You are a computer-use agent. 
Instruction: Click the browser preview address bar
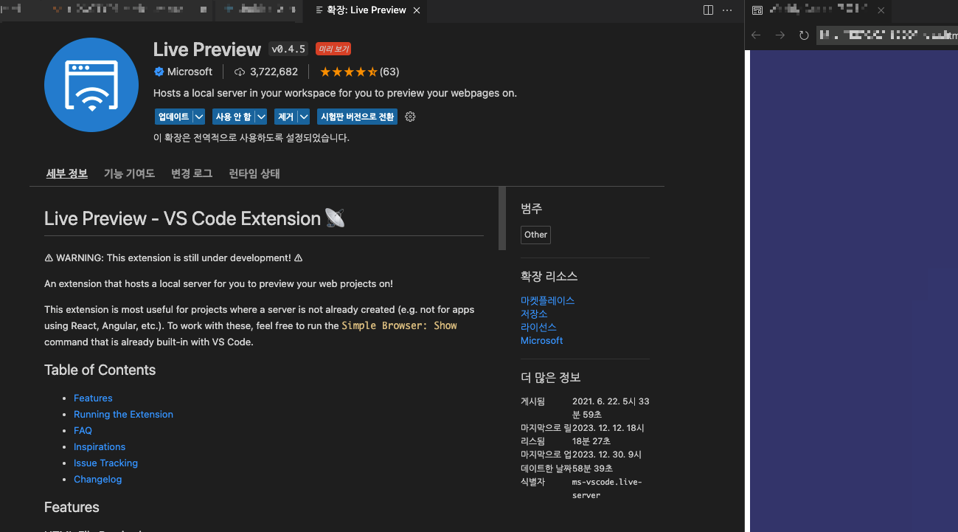click(x=887, y=35)
